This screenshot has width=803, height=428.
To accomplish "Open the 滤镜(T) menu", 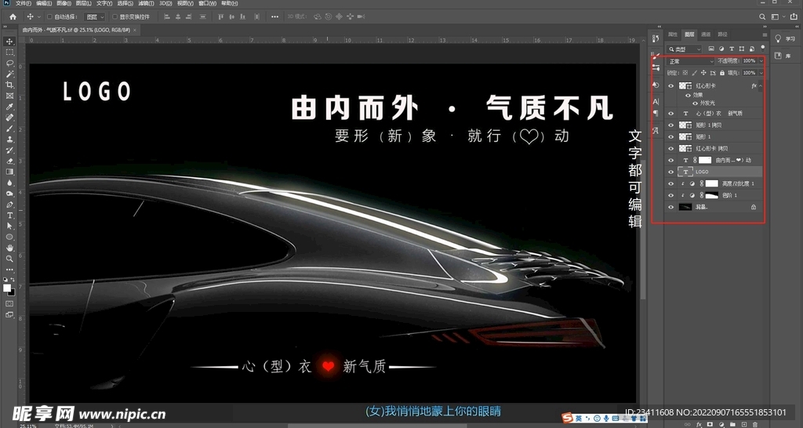I will click(146, 3).
